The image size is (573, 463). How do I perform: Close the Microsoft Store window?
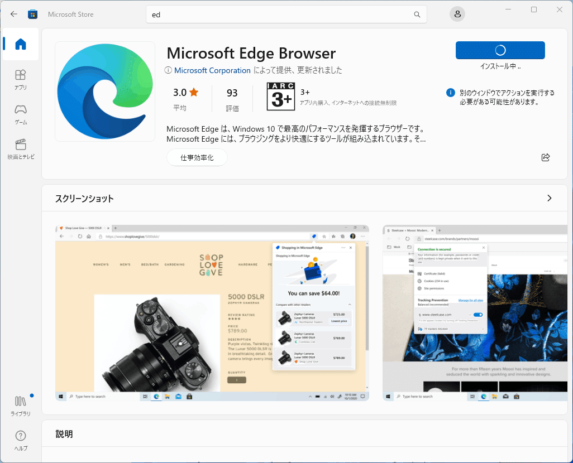560,9
